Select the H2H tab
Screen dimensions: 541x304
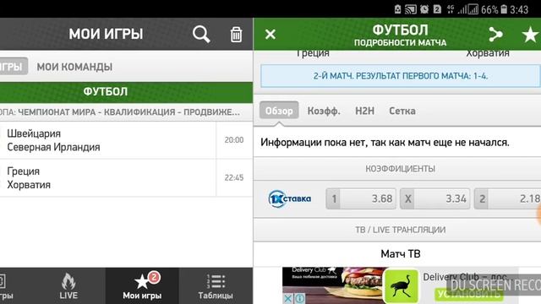(364, 111)
